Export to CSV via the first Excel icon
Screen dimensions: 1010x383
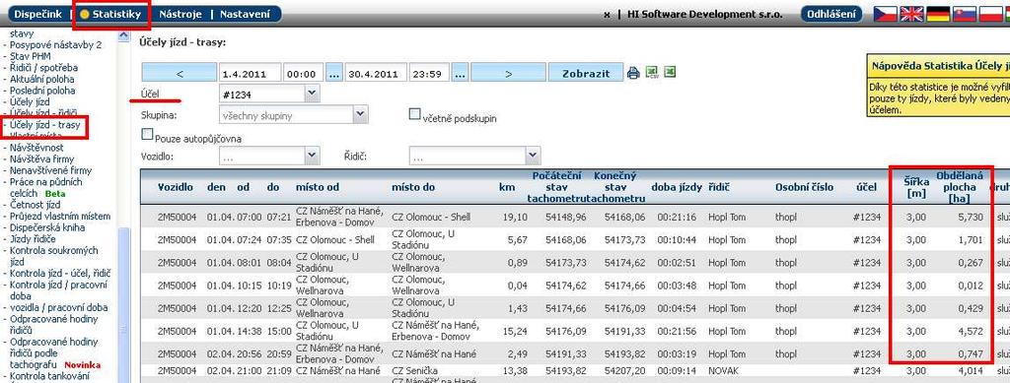[x=651, y=72]
